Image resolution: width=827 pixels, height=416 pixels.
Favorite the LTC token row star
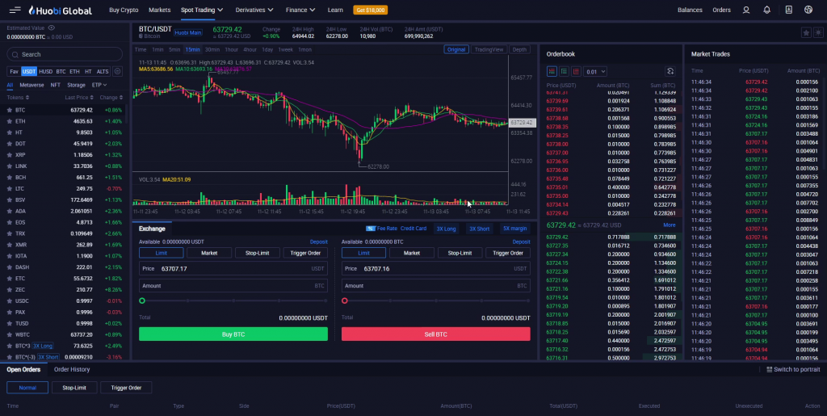coord(9,189)
